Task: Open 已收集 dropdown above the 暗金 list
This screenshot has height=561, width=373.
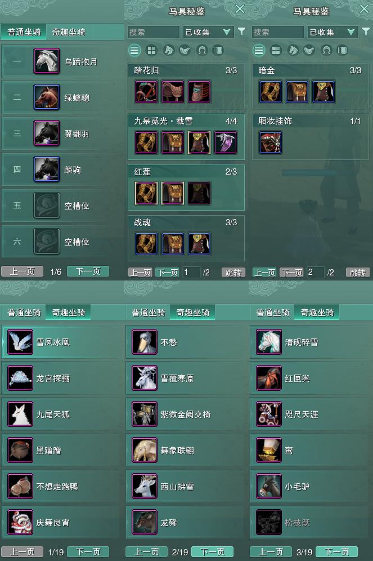Action: point(332,32)
